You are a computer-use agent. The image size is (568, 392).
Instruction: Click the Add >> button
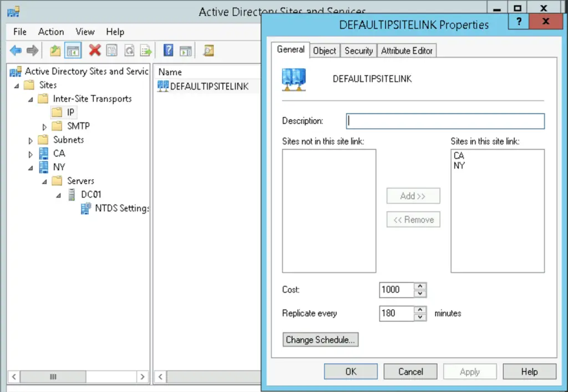413,196
